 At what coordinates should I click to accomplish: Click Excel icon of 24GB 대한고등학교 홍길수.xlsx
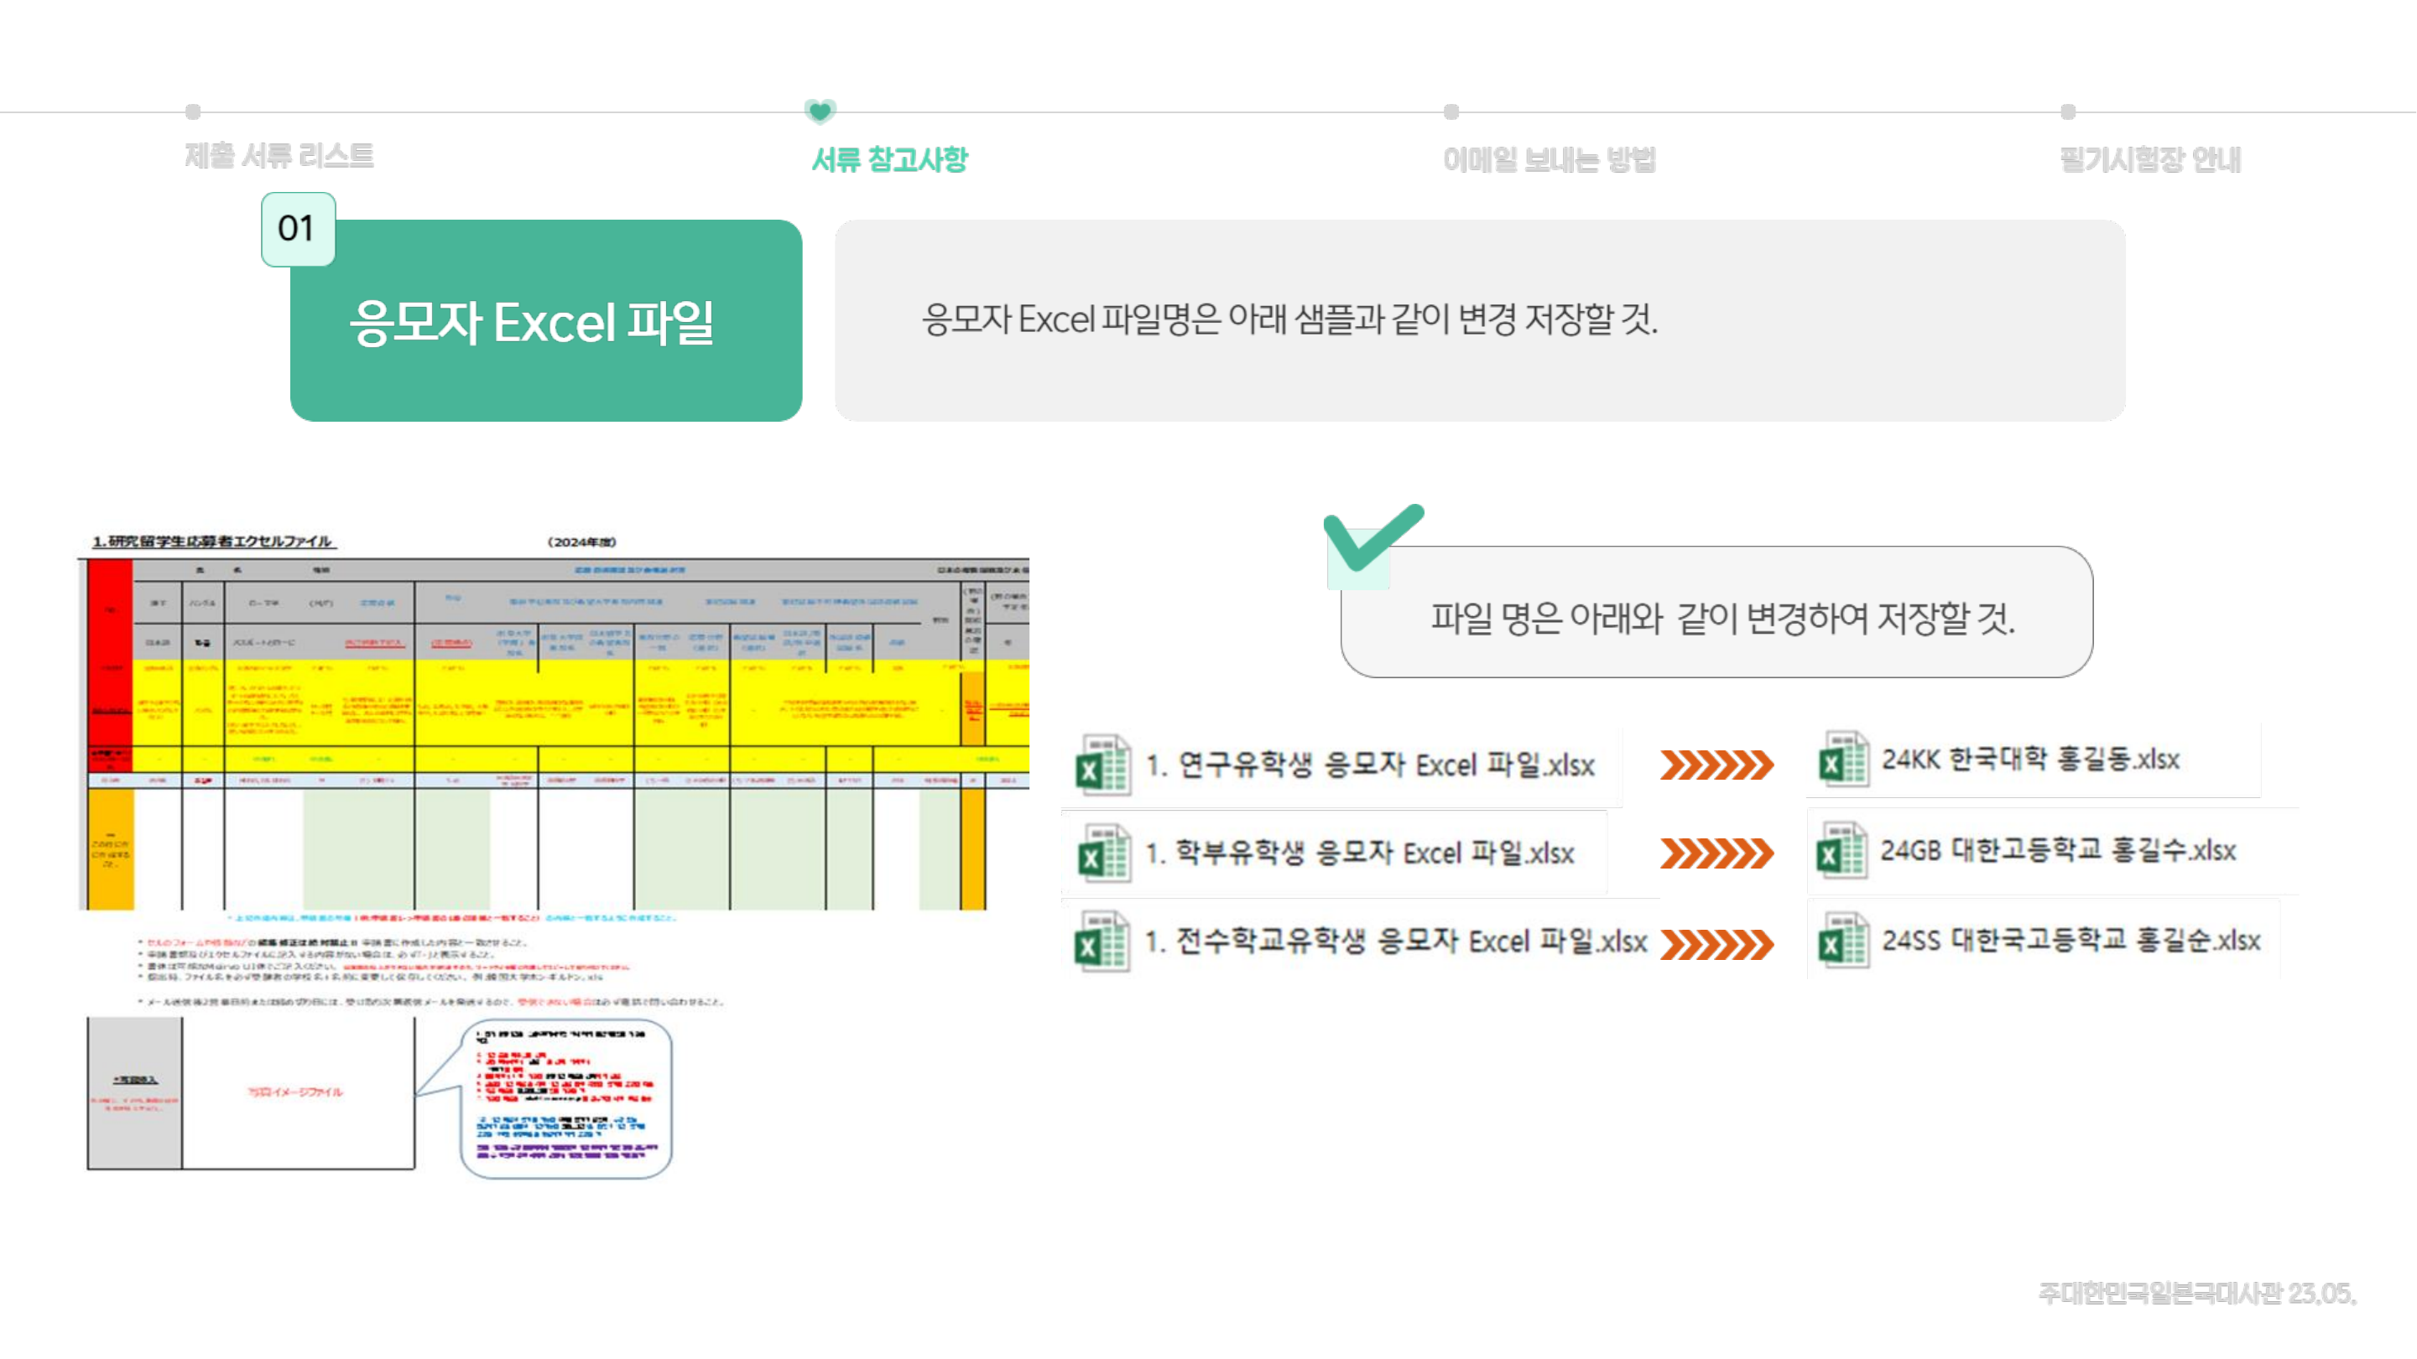click(1843, 851)
